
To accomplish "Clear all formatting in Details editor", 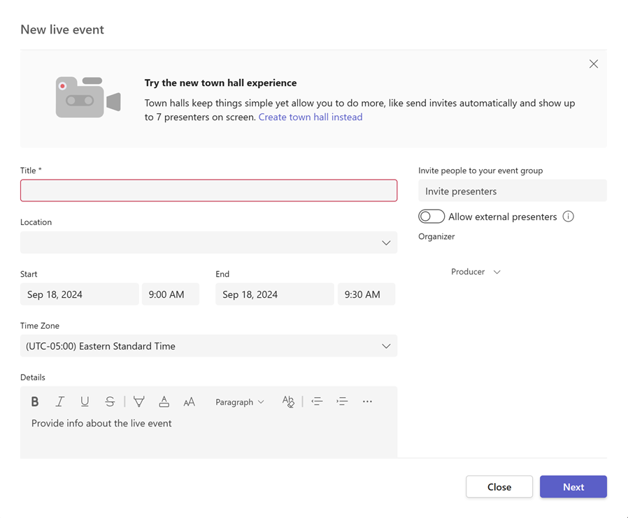I will click(288, 402).
